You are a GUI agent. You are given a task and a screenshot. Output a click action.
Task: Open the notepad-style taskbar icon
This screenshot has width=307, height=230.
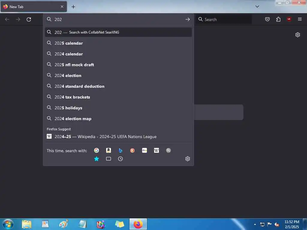click(82, 224)
